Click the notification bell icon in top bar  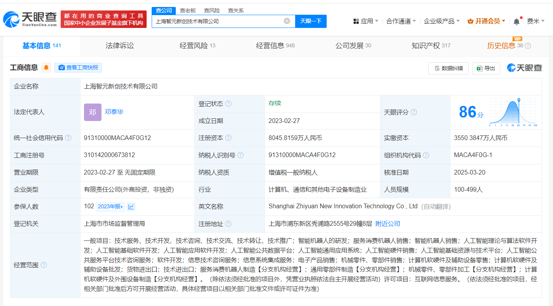point(516,21)
